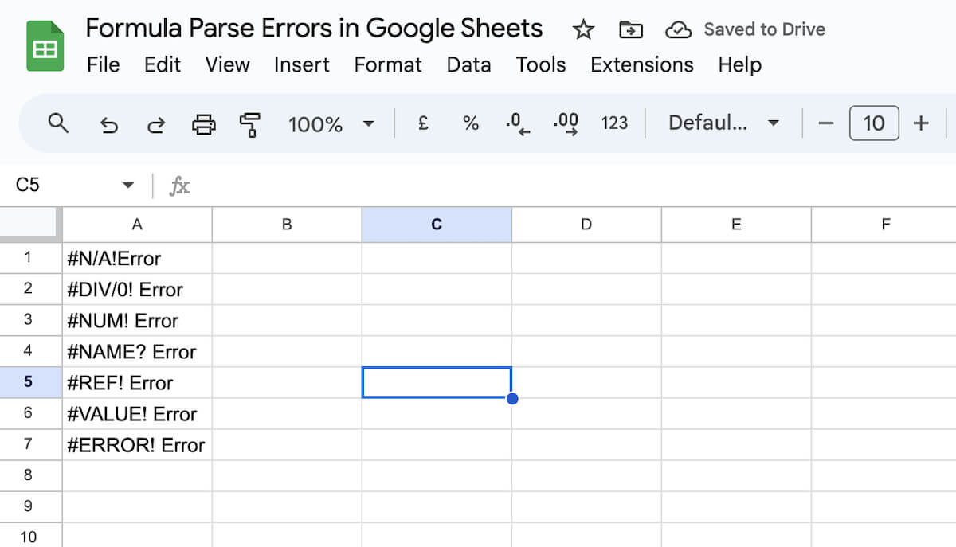Open the Extensions menu
956x547 pixels.
pos(641,65)
